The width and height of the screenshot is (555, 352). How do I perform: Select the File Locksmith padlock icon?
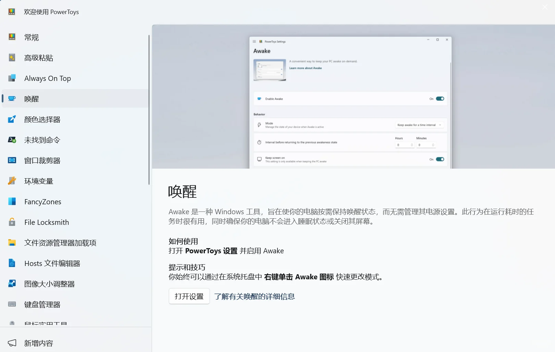click(x=12, y=222)
